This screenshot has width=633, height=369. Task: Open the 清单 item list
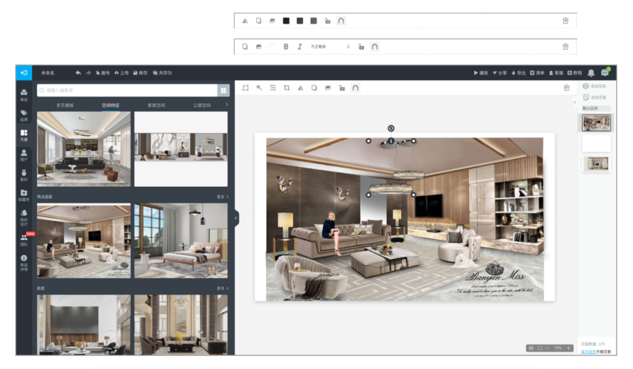(x=537, y=73)
